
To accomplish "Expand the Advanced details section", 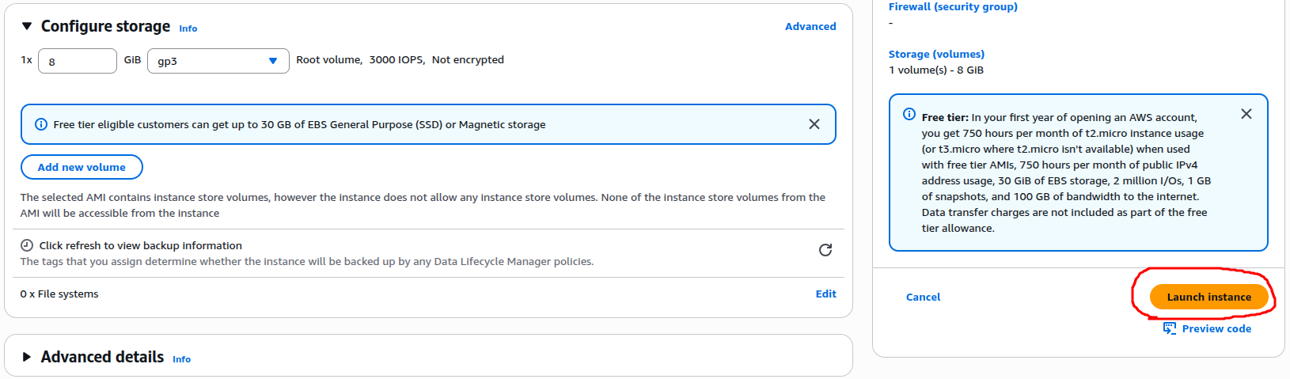I will pyautogui.click(x=27, y=357).
